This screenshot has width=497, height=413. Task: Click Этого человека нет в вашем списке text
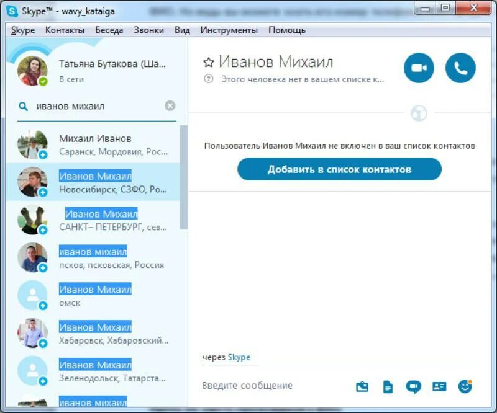click(x=303, y=79)
